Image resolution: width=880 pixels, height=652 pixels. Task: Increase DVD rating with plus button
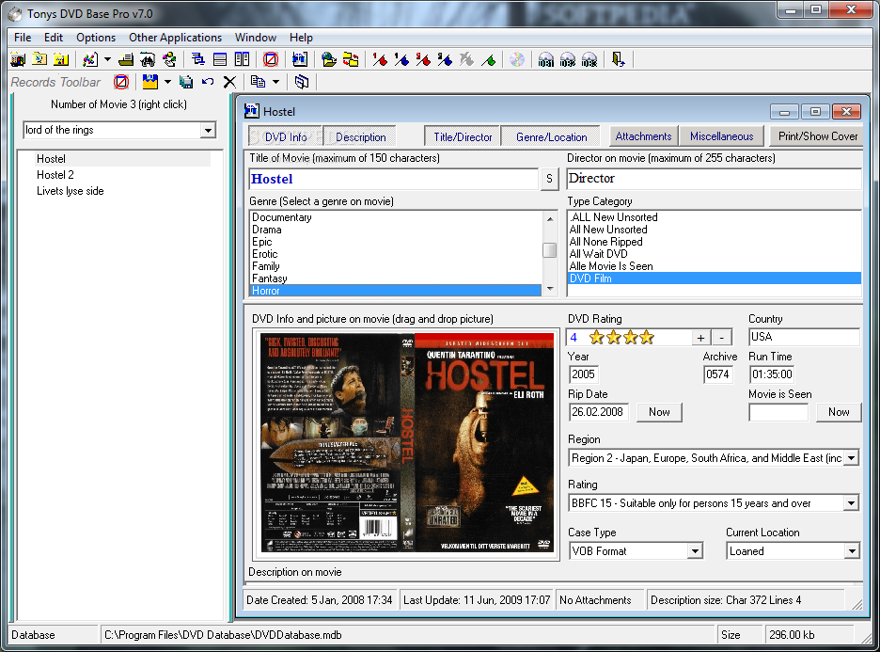click(700, 338)
